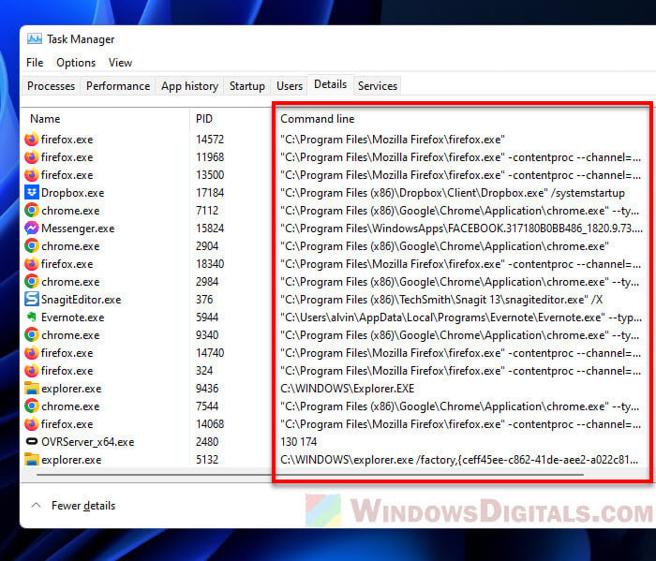
Task: Select the Messenger.exe process name
Action: (x=78, y=229)
